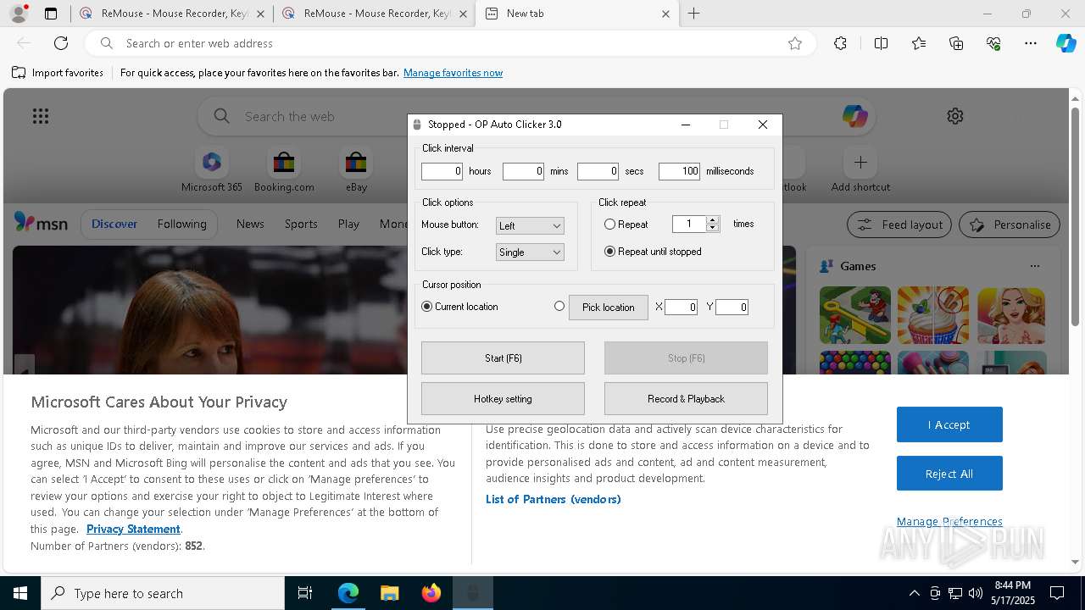Click Feed layout button
Viewport: 1085px width, 610px height.
pyautogui.click(x=899, y=225)
